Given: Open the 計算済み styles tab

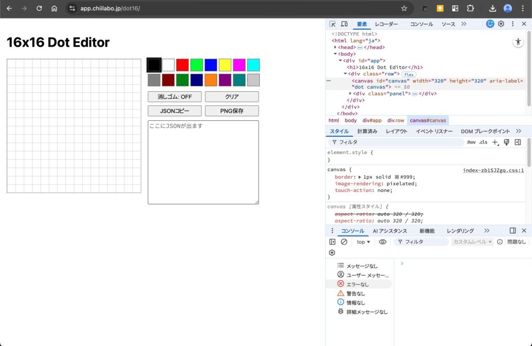Looking at the screenshot, I should 368,131.
